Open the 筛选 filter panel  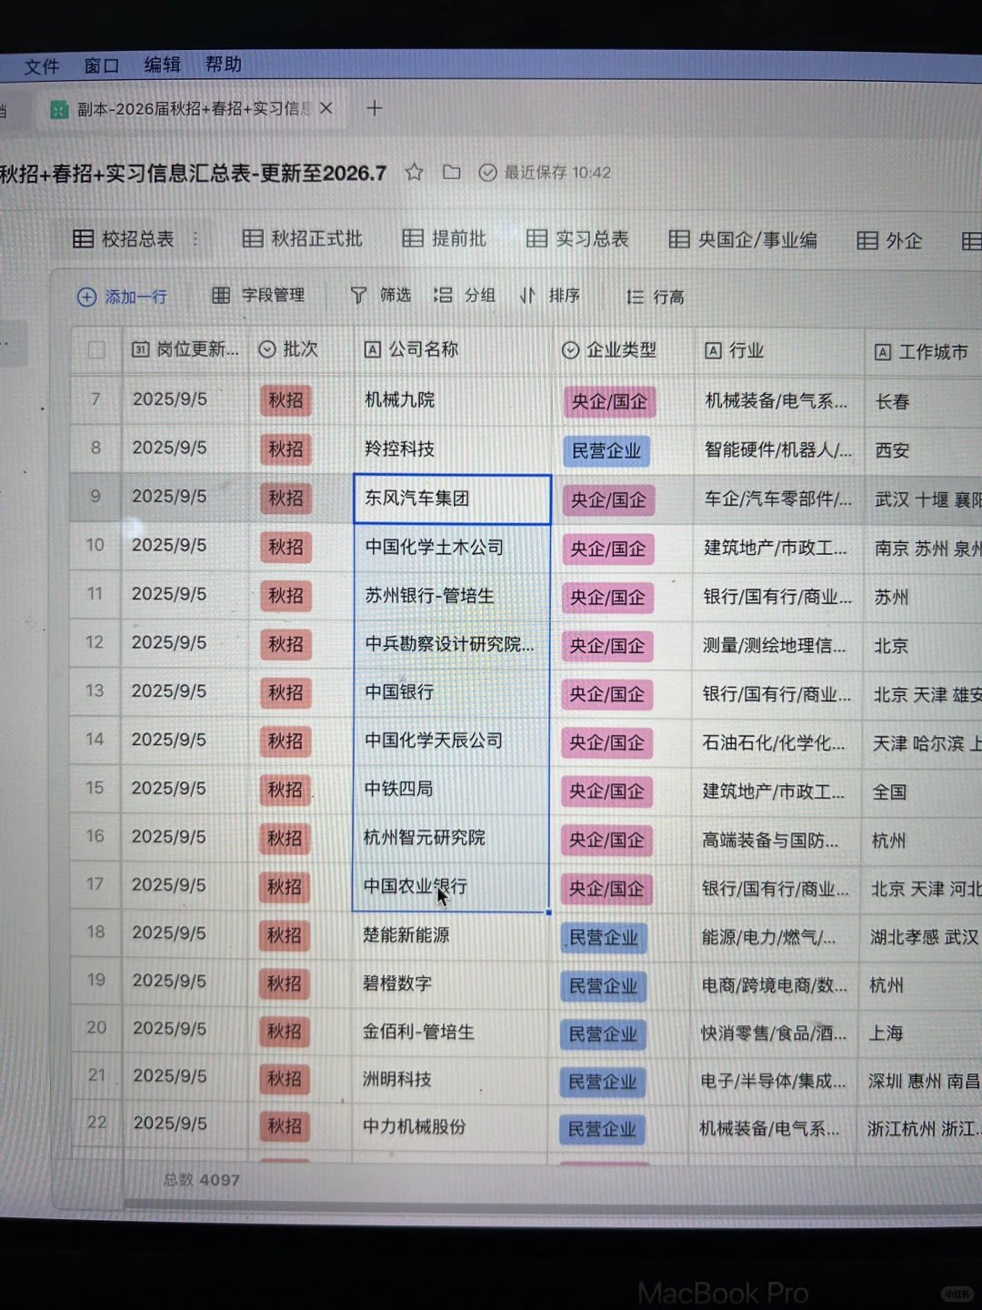pos(381,295)
